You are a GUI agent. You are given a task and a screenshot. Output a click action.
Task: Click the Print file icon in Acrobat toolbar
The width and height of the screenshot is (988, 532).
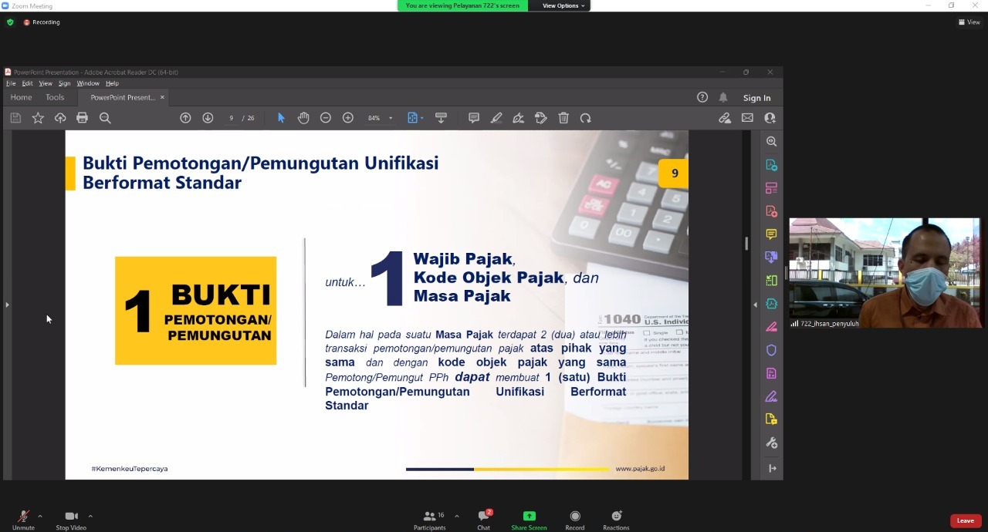coord(82,118)
